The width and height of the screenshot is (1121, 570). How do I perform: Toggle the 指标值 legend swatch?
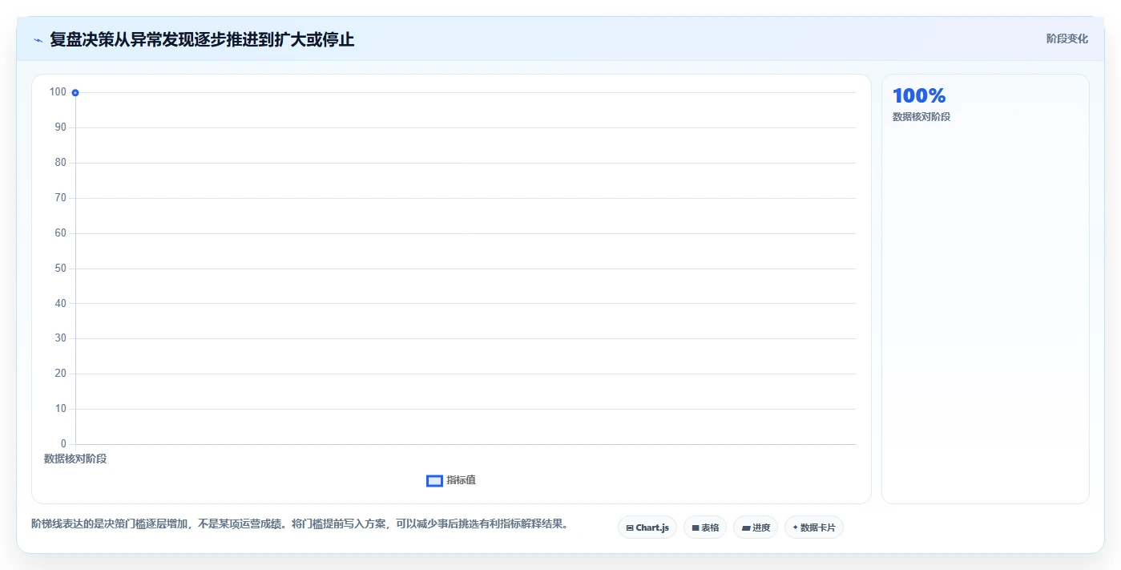point(434,481)
